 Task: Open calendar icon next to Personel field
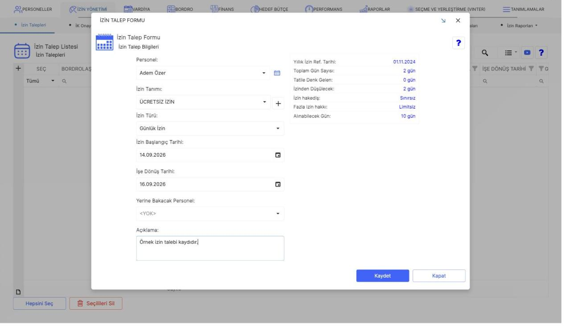point(276,73)
